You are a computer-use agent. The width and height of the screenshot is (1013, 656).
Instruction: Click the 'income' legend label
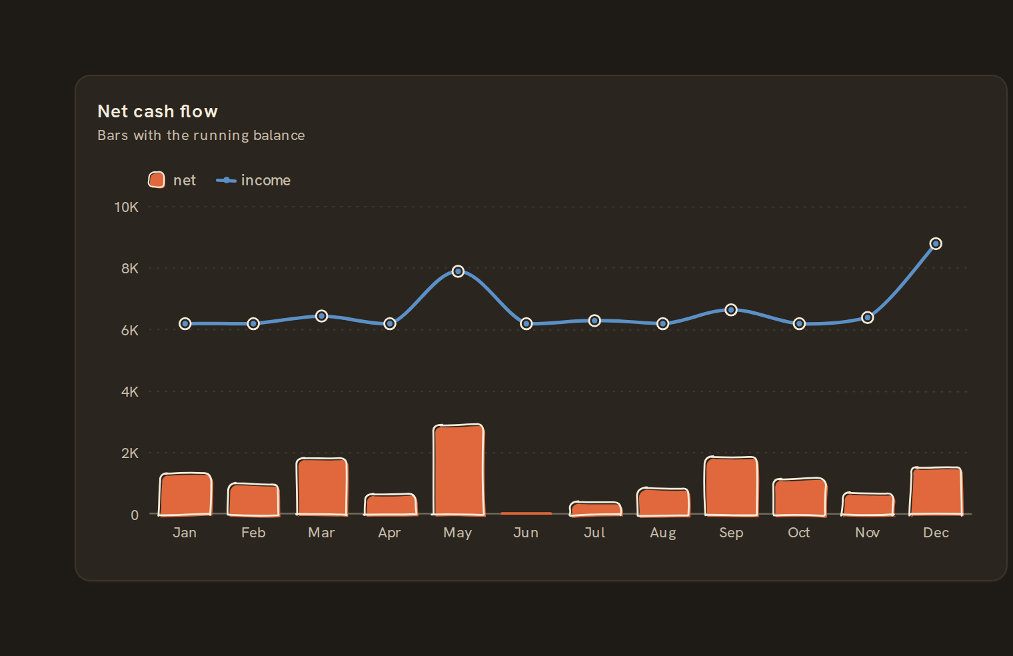pyautogui.click(x=266, y=180)
